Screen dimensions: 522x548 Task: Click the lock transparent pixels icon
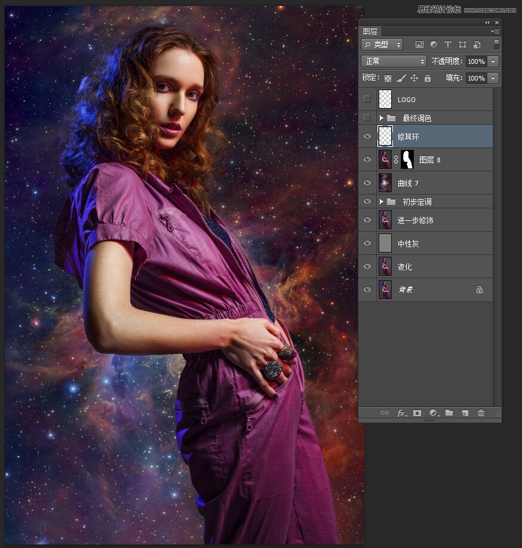click(388, 78)
